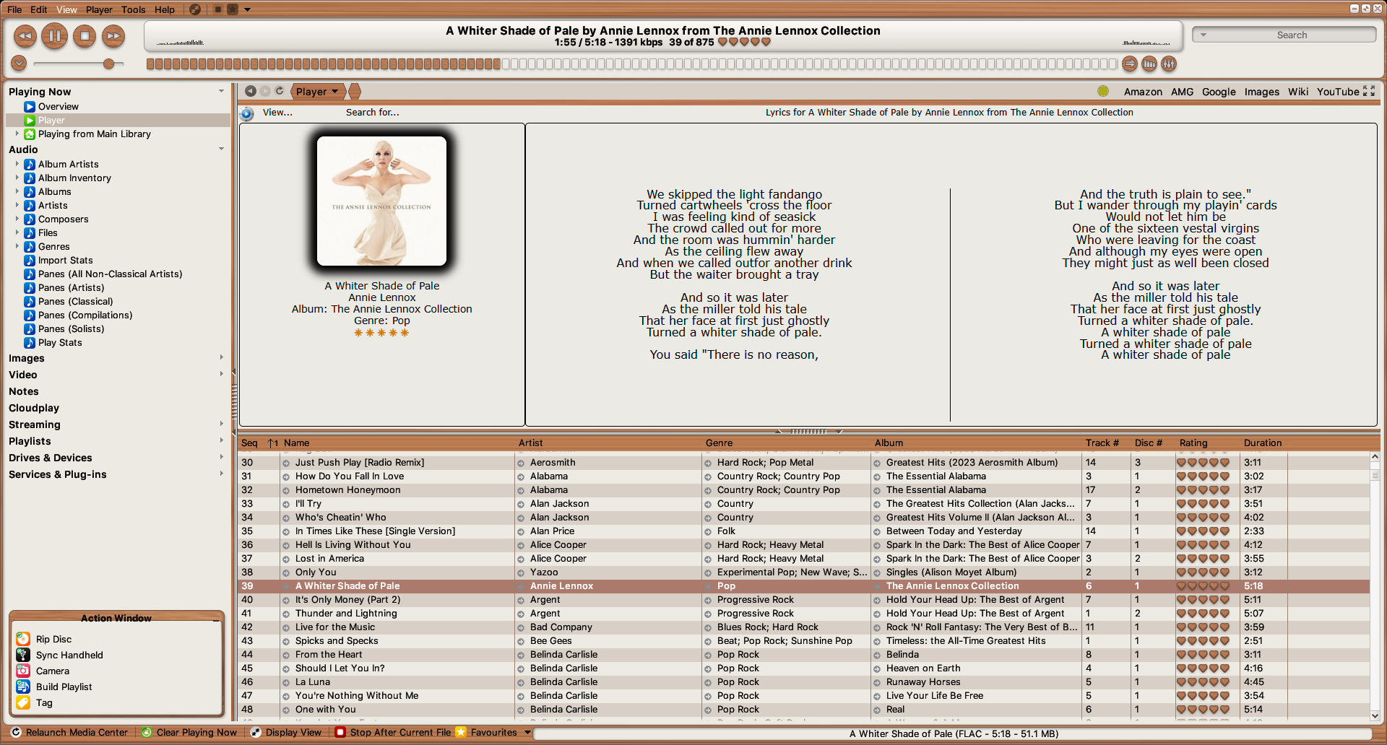Click the Build Playlist action
Image resolution: width=1387 pixels, height=745 pixels.
64,687
